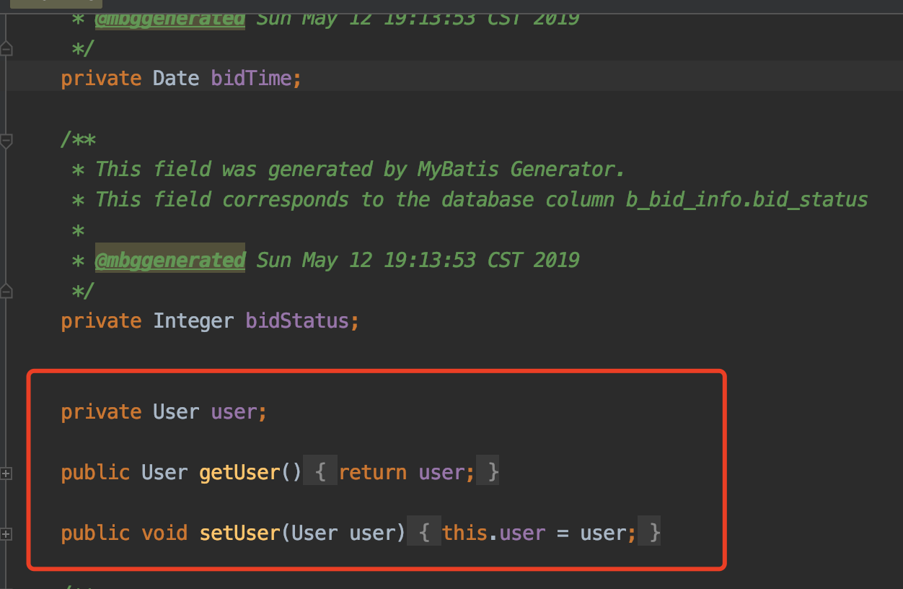The height and width of the screenshot is (589, 903).
Task: Click the Integer type in bidStatus declaration
Action: [193, 320]
